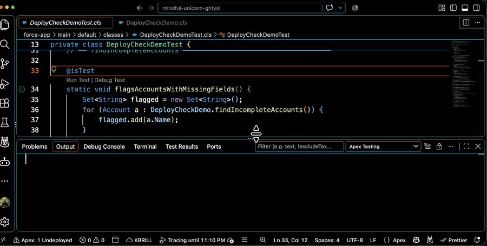The height and width of the screenshot is (246, 487).
Task: Clear the output panel
Action: (x=427, y=147)
